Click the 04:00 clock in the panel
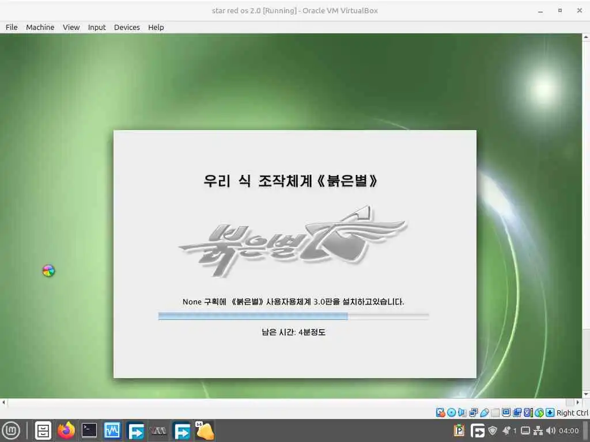 569,430
